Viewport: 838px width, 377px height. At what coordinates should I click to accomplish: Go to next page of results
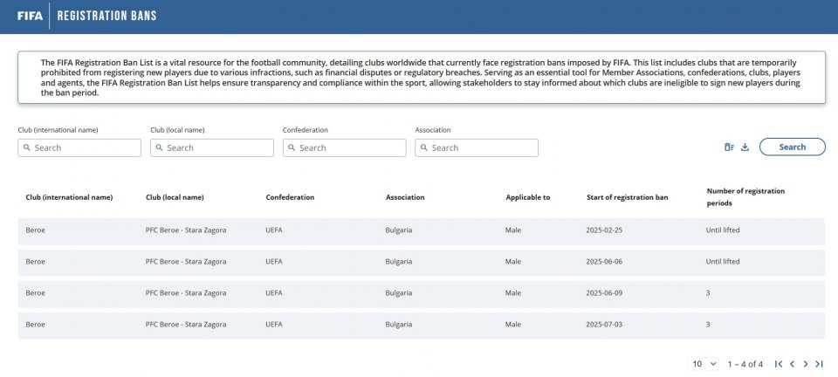pos(806,364)
